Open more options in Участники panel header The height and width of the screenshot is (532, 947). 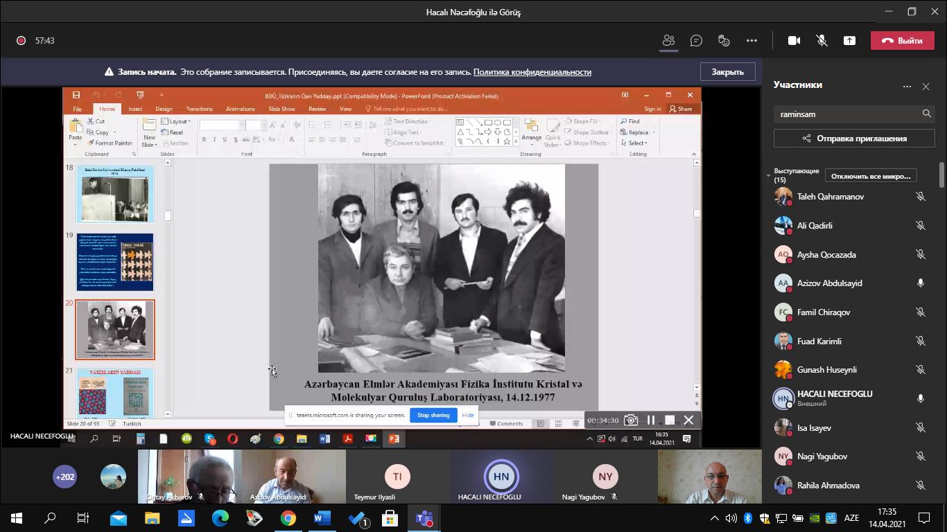tap(907, 87)
